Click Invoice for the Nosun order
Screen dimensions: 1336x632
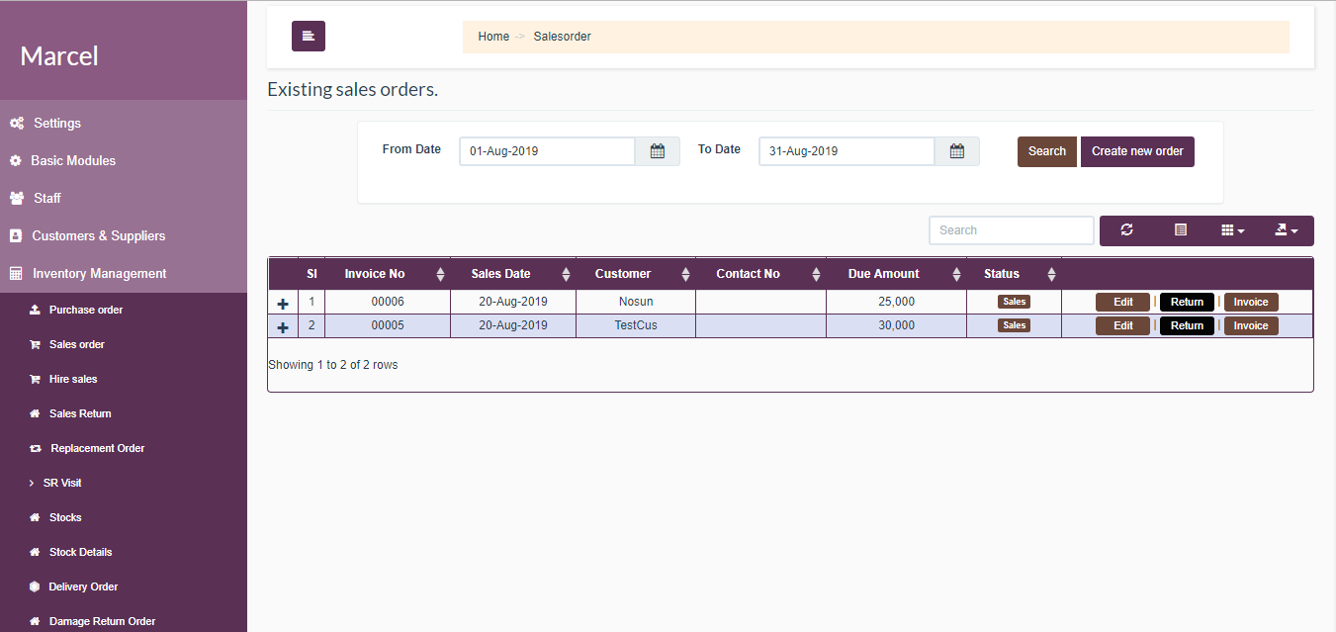point(1250,301)
